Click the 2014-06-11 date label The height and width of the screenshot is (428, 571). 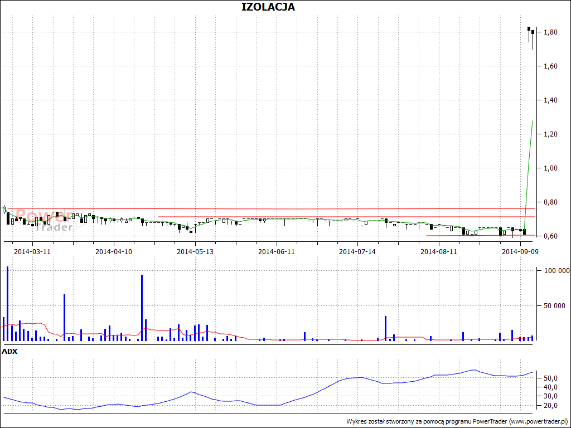pos(277,251)
